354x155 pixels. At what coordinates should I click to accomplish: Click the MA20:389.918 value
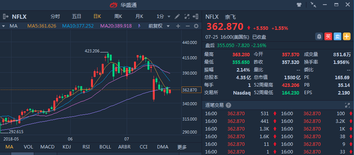pos(116,26)
